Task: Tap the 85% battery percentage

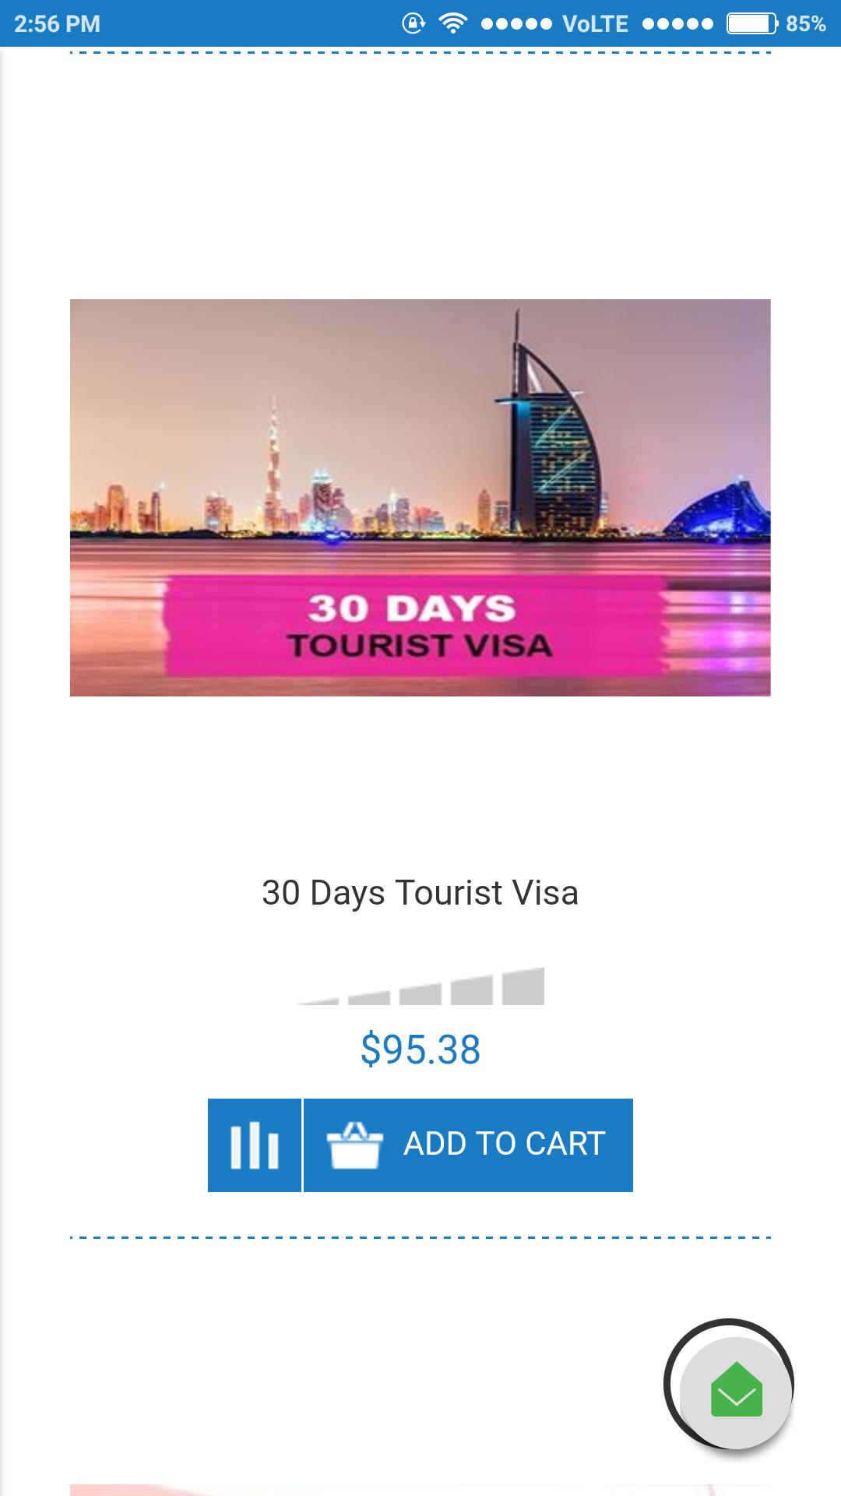Action: (x=806, y=24)
